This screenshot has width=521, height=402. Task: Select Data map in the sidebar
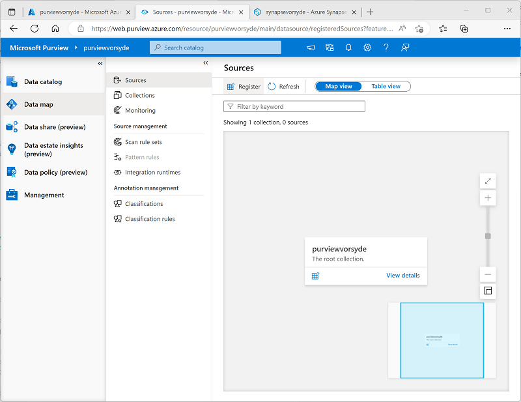coord(53,104)
